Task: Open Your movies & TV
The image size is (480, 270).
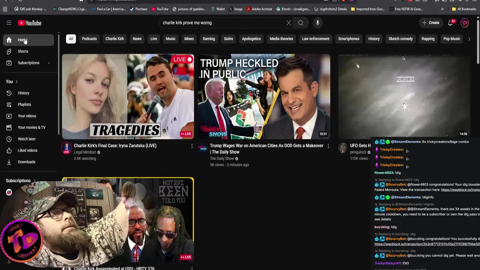Action: tap(28, 127)
